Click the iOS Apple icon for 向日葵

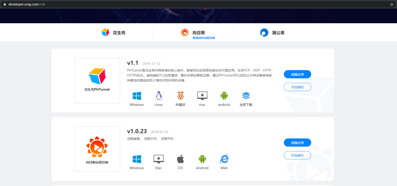[180, 159]
